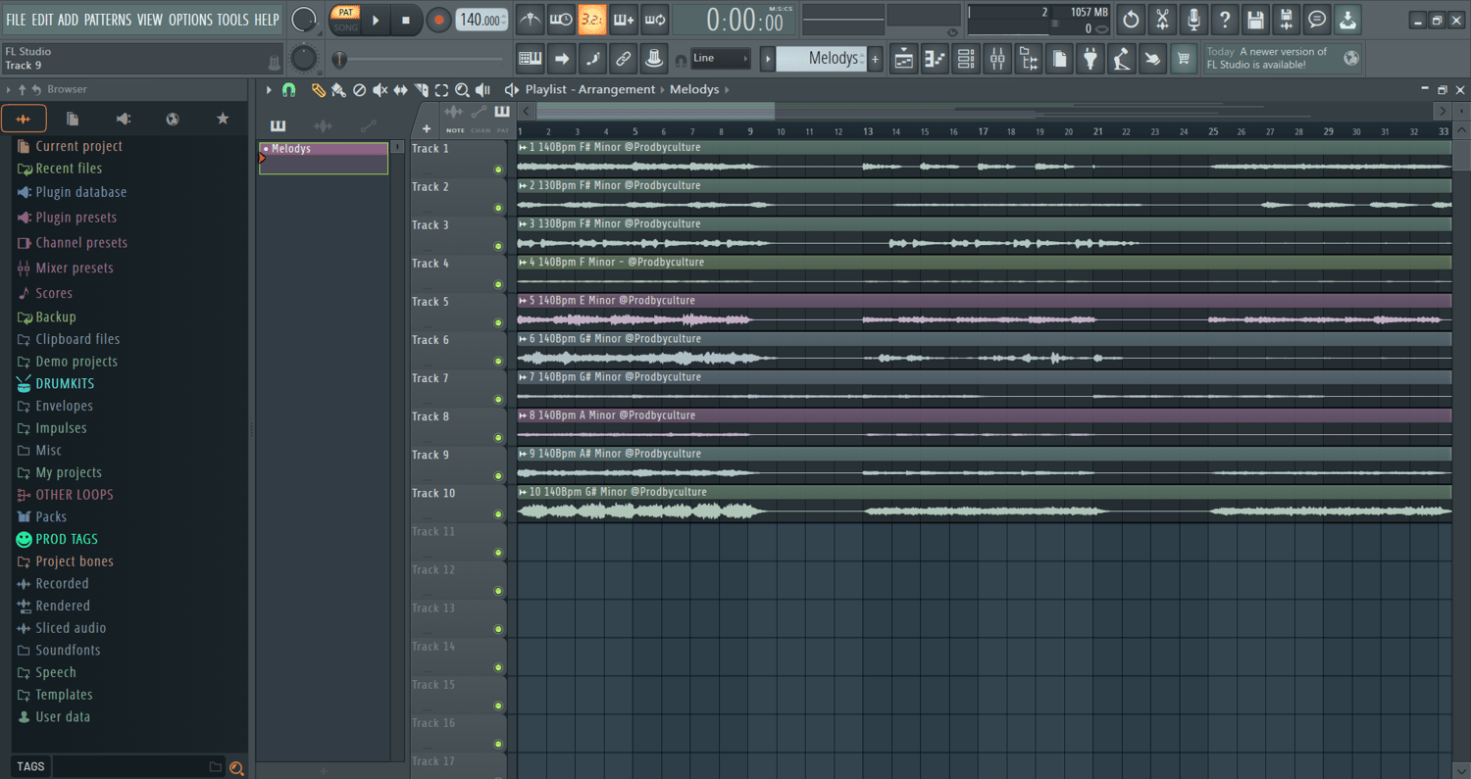
Task: Click the microphone one-click recording icon
Action: (x=1193, y=19)
